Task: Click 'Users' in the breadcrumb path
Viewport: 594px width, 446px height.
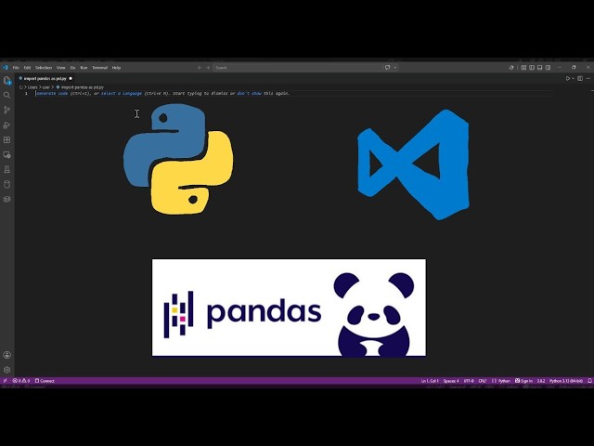Action: coord(32,87)
